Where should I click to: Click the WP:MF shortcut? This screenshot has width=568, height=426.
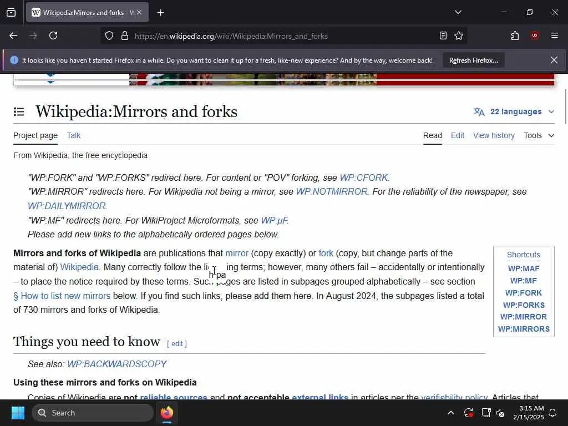click(x=524, y=281)
